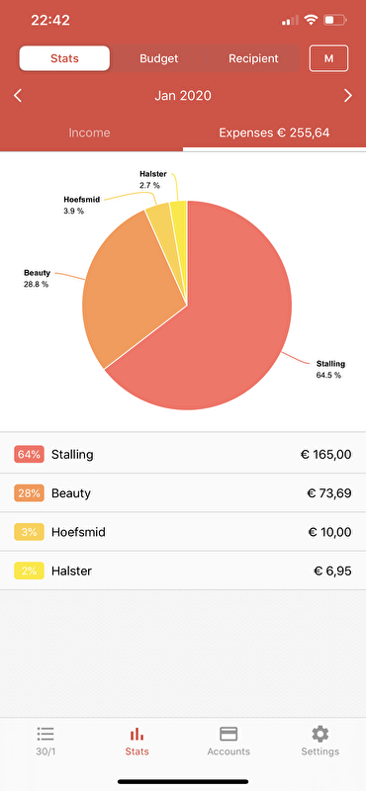Go to next month arrow

348,95
